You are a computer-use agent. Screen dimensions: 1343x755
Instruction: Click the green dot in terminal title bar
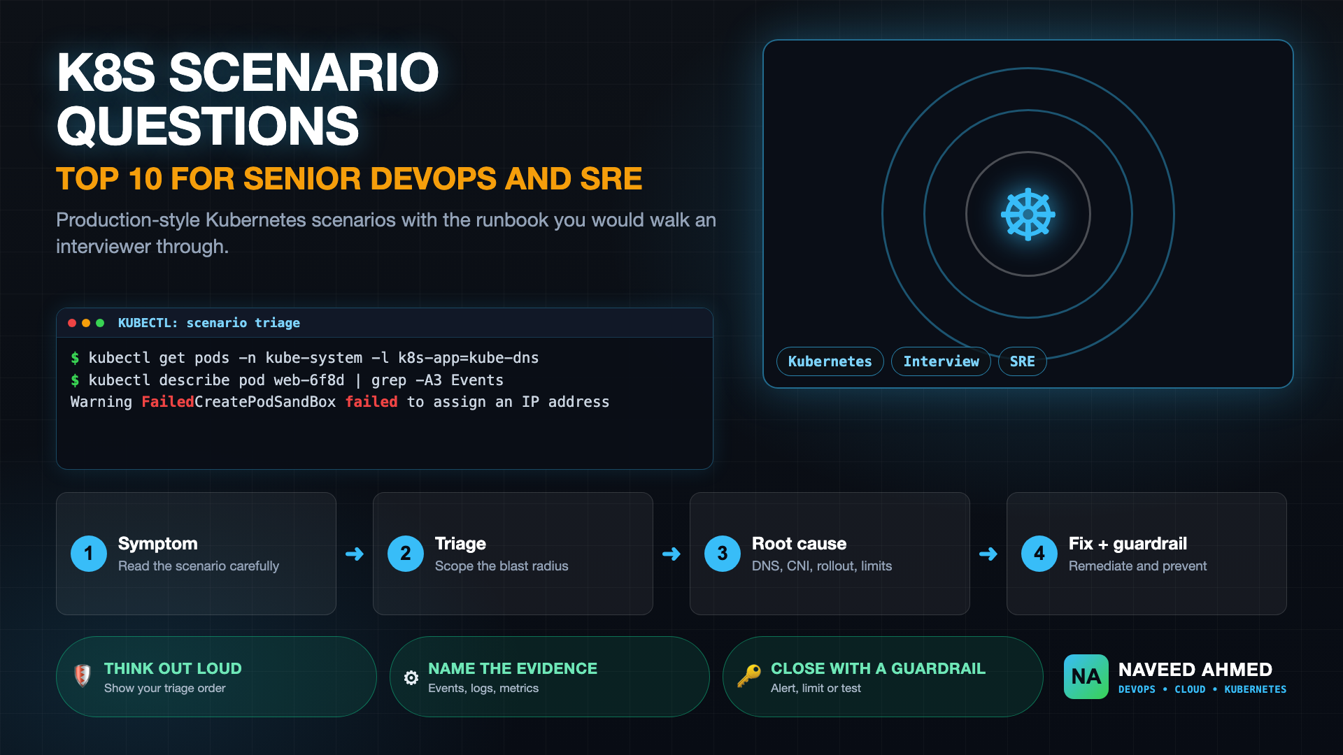pos(100,323)
